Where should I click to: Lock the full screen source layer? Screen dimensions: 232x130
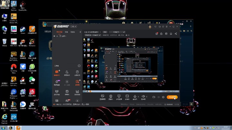coord(57,36)
